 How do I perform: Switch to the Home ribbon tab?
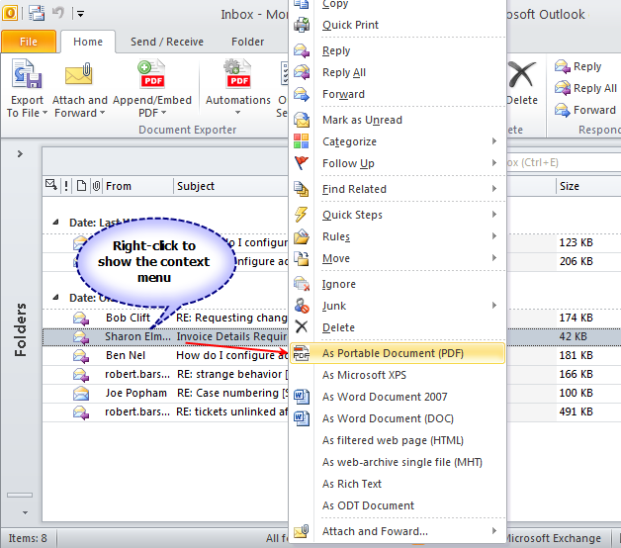pos(88,42)
